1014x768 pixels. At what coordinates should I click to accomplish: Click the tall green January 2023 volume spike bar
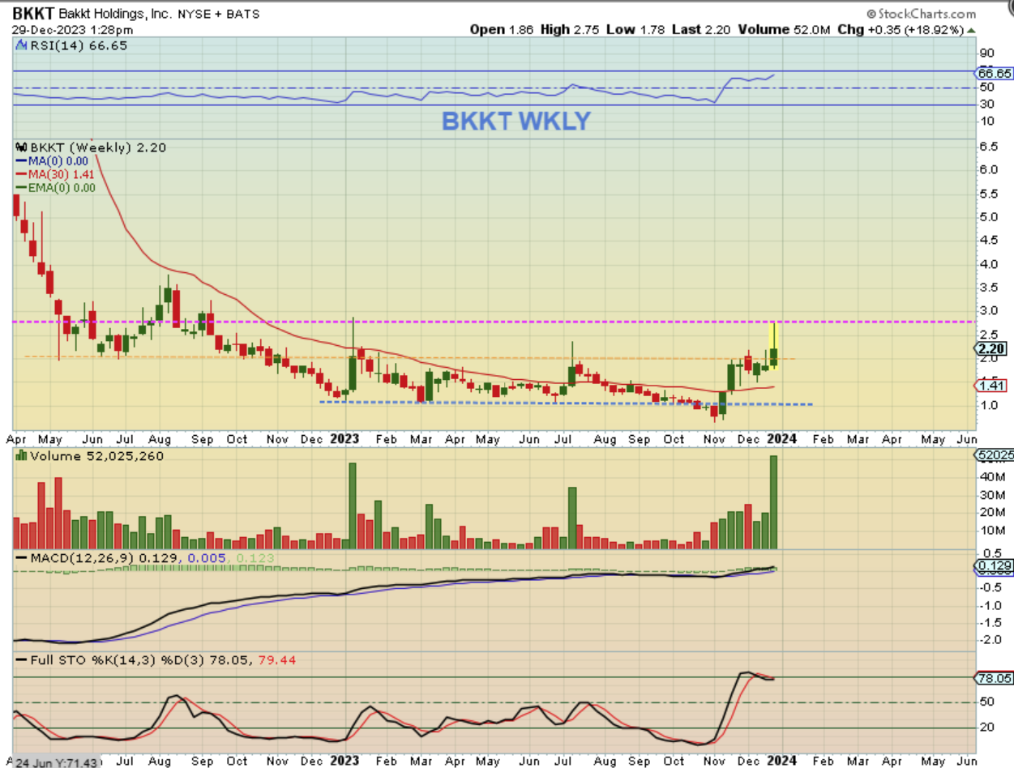[x=353, y=506]
